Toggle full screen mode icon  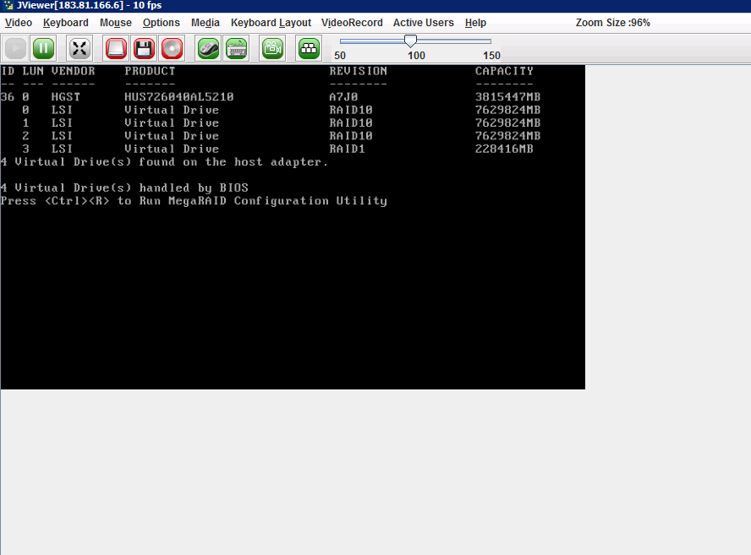[79, 49]
